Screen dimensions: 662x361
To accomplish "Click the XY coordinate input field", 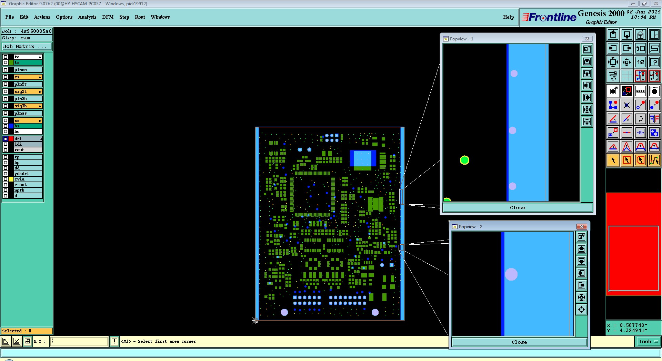I will click(80, 341).
